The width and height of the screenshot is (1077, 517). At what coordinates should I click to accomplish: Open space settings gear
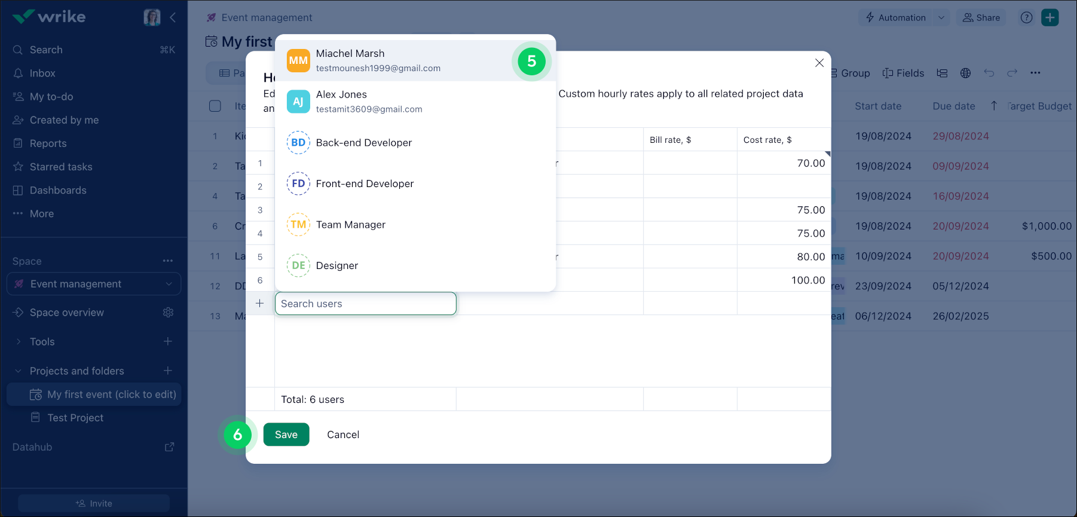point(168,313)
